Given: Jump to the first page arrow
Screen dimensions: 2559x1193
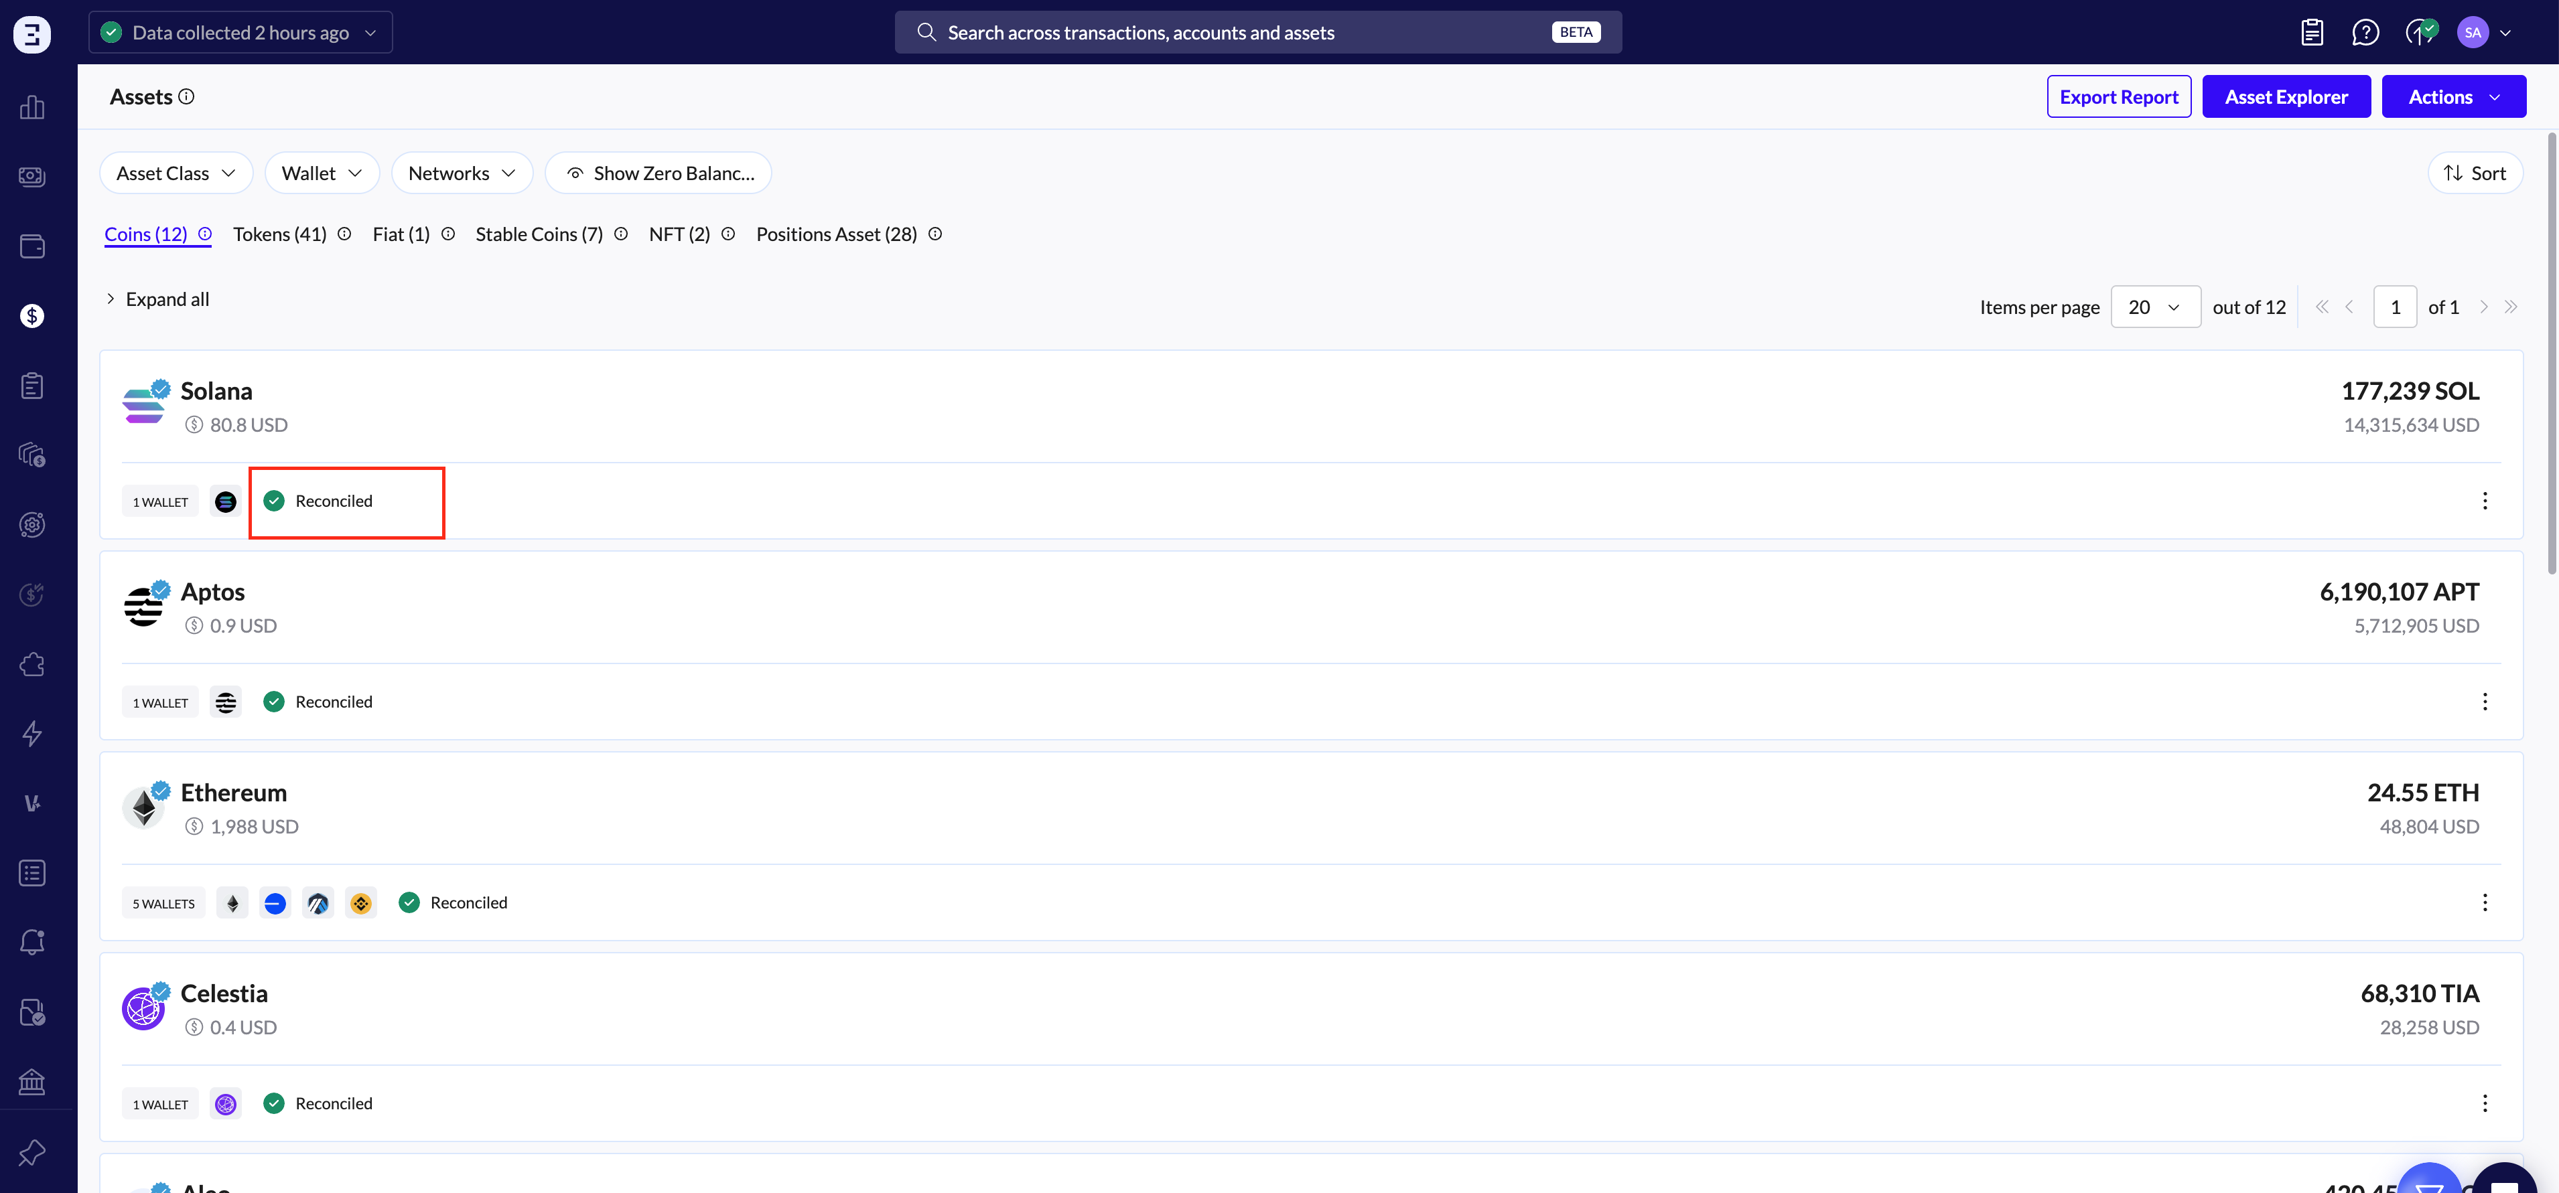Looking at the screenshot, I should 2322,307.
